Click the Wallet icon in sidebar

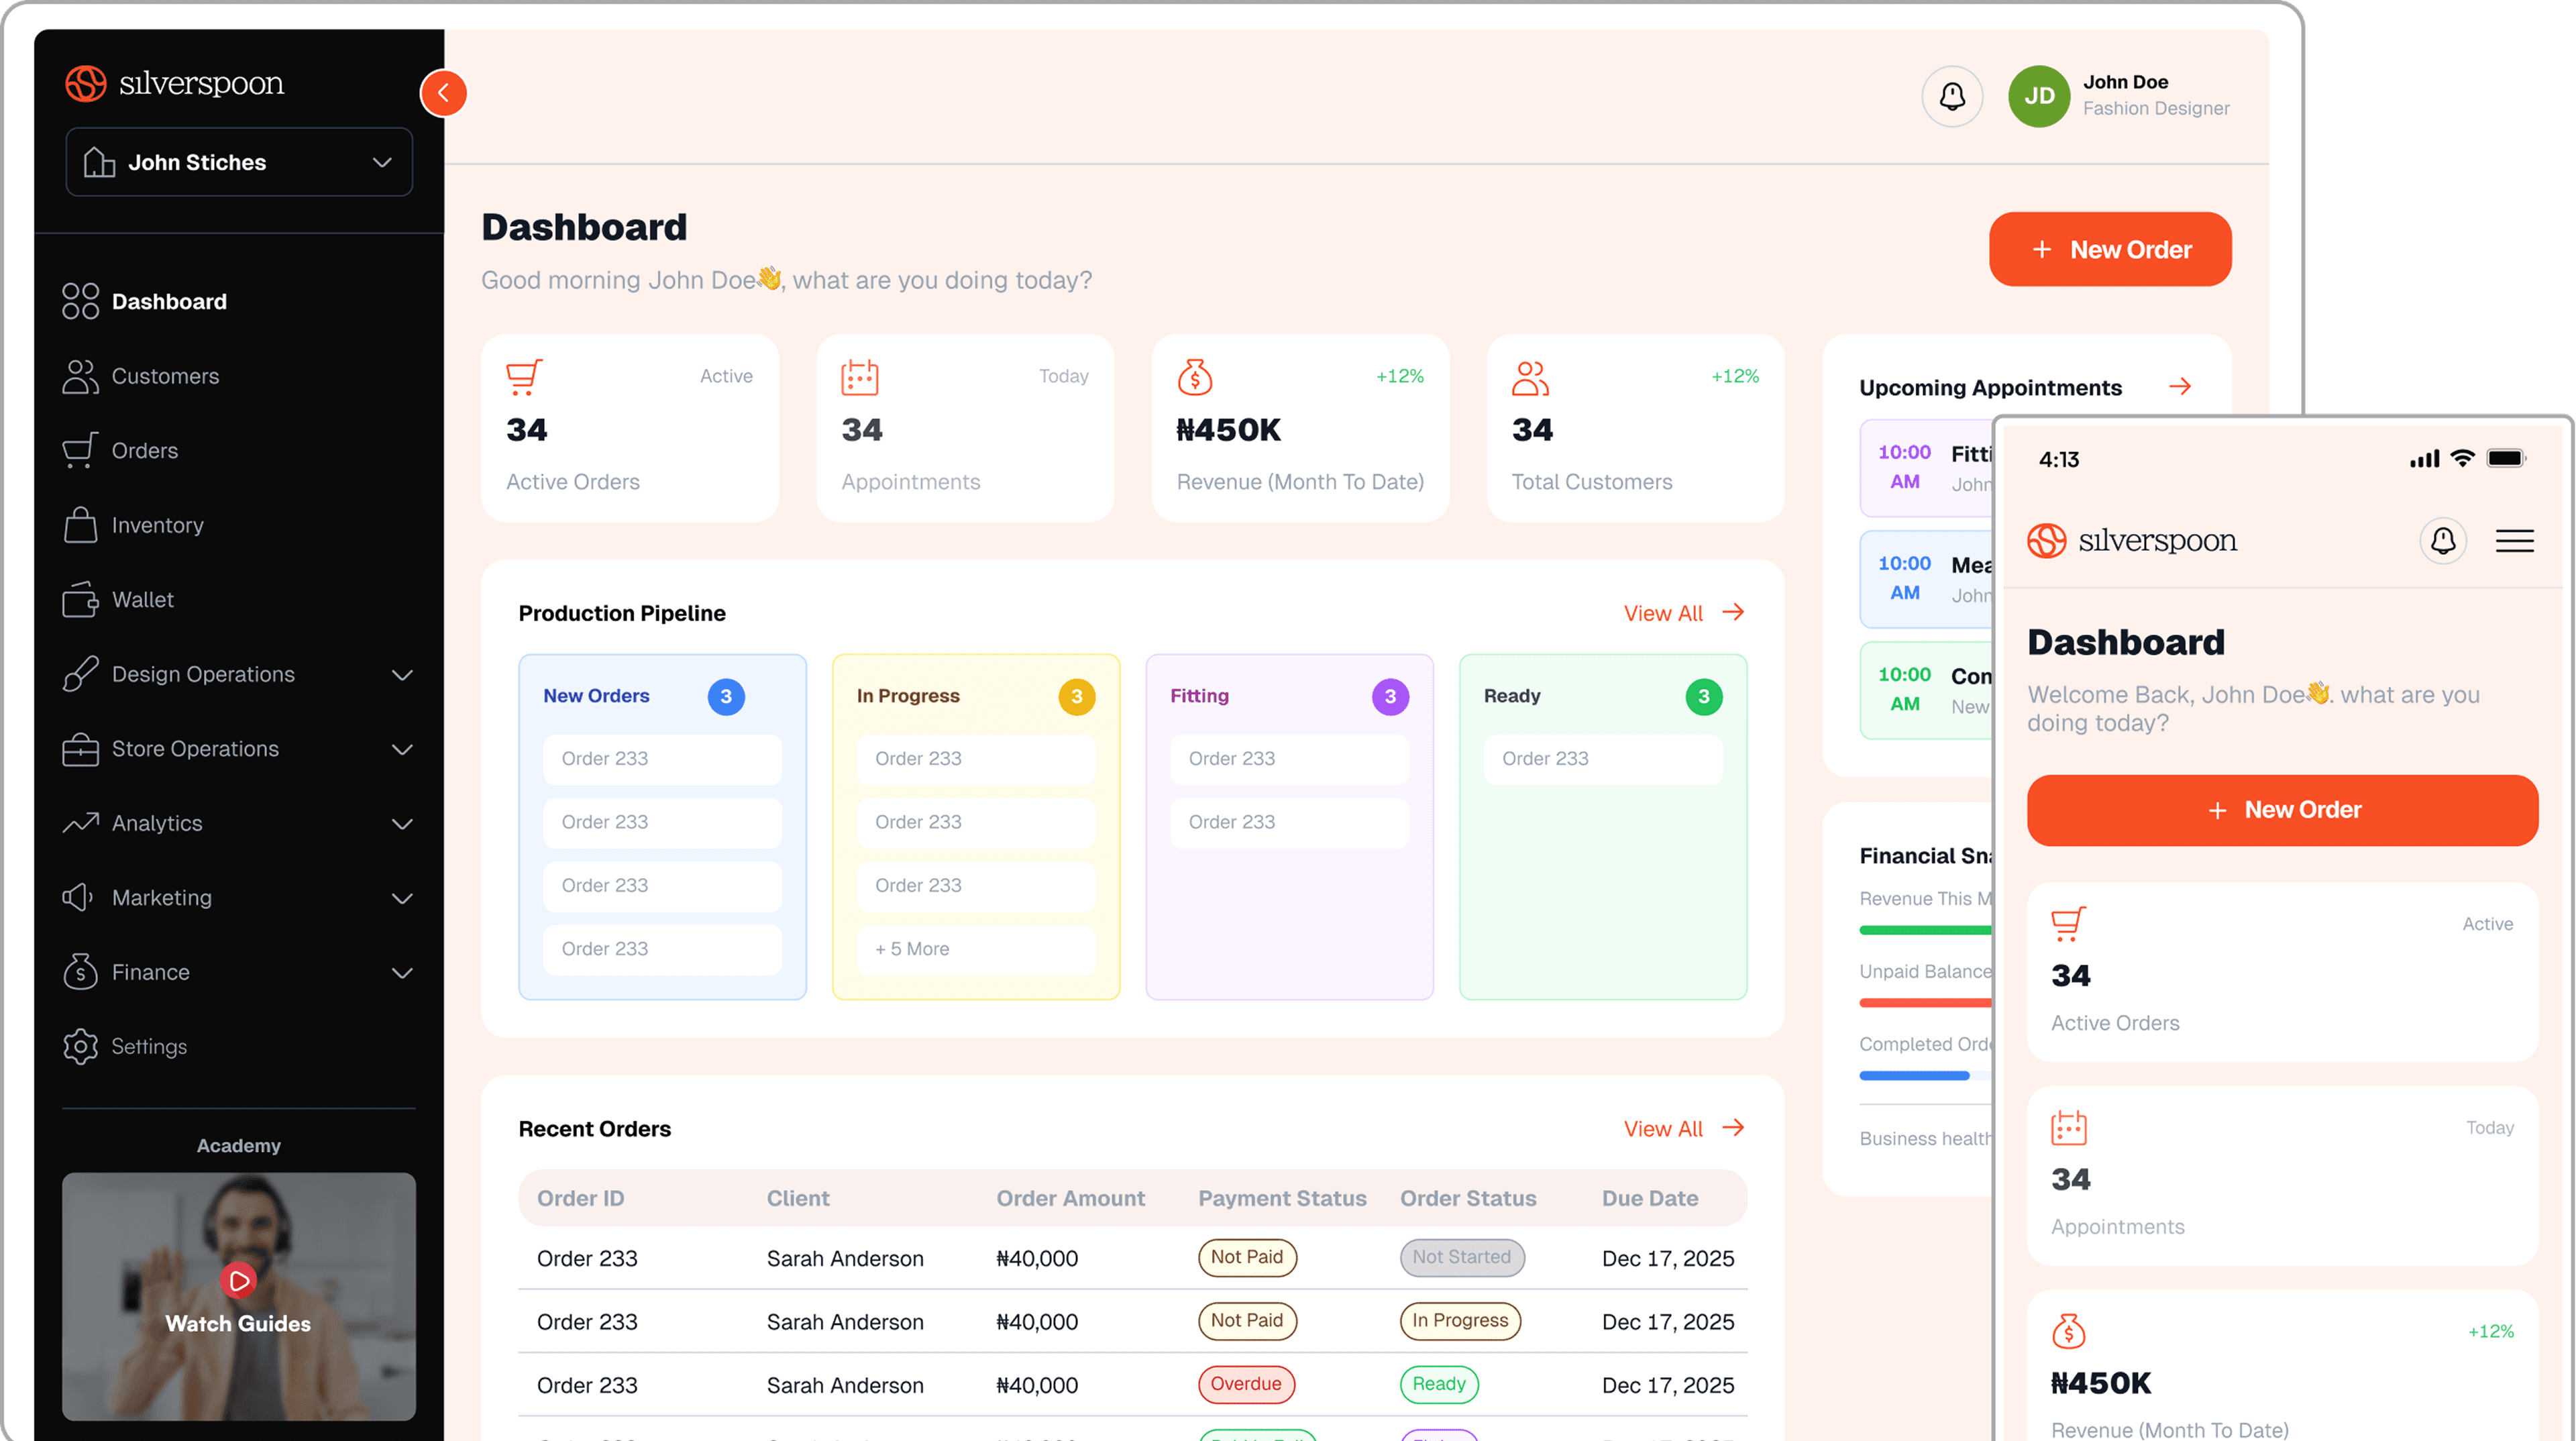pos(80,599)
